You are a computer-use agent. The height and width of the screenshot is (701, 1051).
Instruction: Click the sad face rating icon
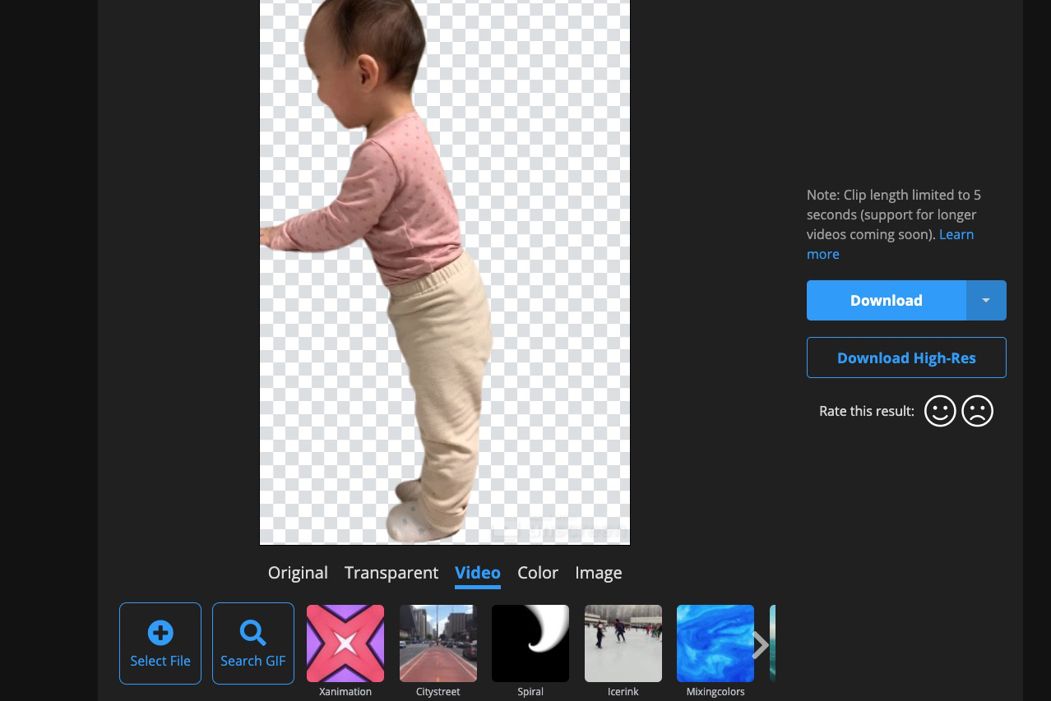(978, 411)
